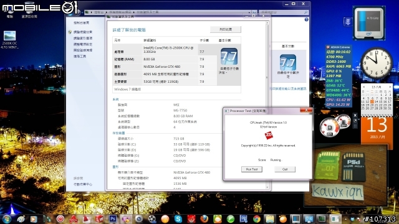Open the help question mark icon
Screen dimensions: 399x224
point(306,19)
